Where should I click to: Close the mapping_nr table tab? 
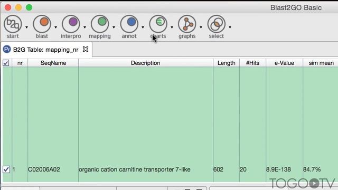pyautogui.click(x=86, y=49)
